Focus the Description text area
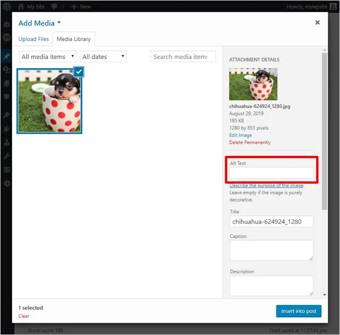This screenshot has width=340, height=335. [x=271, y=286]
